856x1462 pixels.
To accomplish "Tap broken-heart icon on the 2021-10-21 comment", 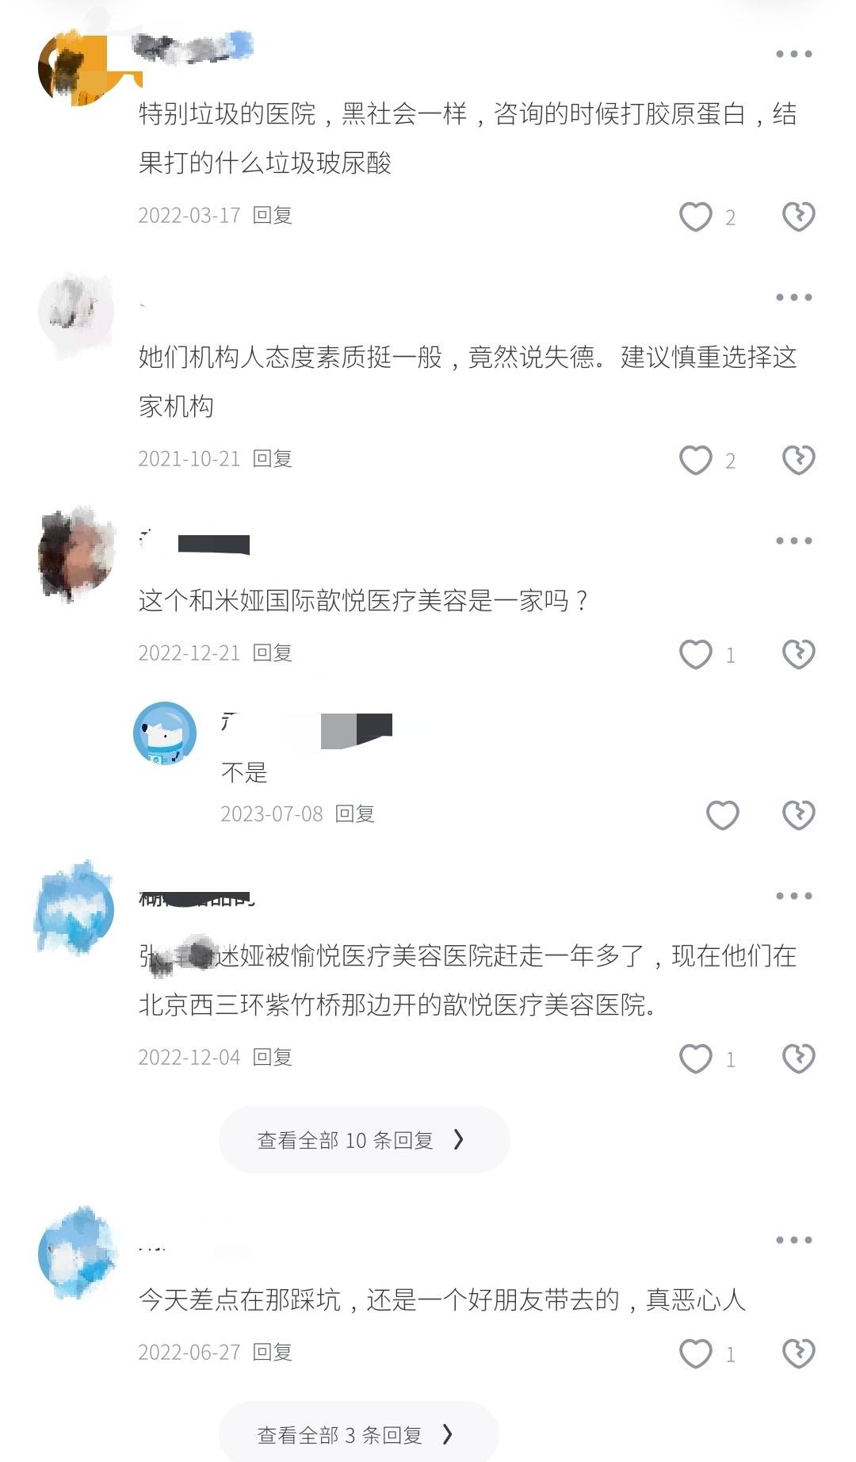I will (x=798, y=460).
